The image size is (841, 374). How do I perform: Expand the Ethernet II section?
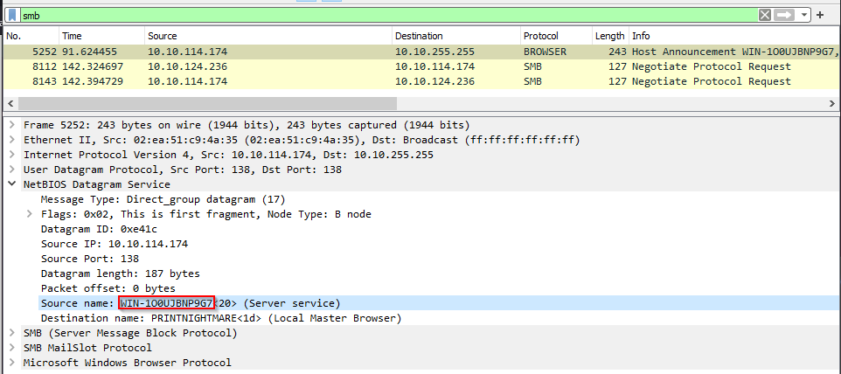(x=11, y=140)
